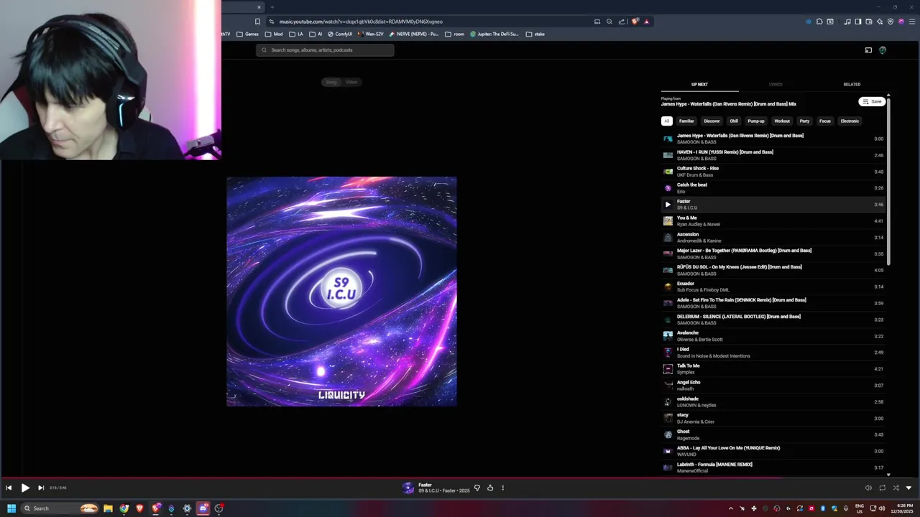Viewport: 920px width, 517px height.
Task: Play coldshade by LONOWN & neyties
Action: coord(773,402)
